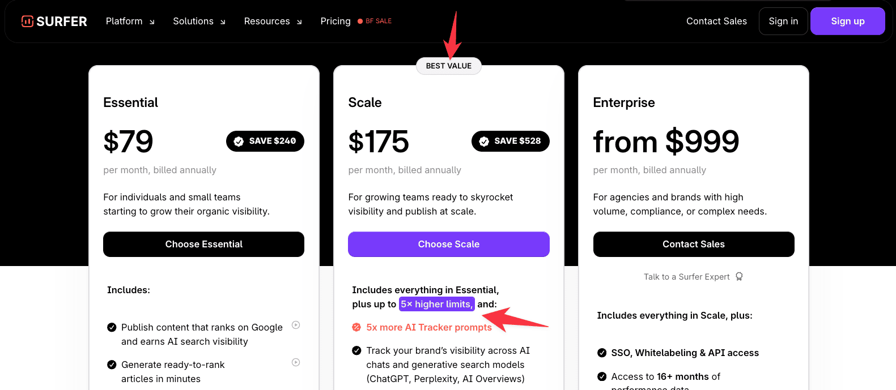Select Contact Sales in the top navigation

(716, 21)
